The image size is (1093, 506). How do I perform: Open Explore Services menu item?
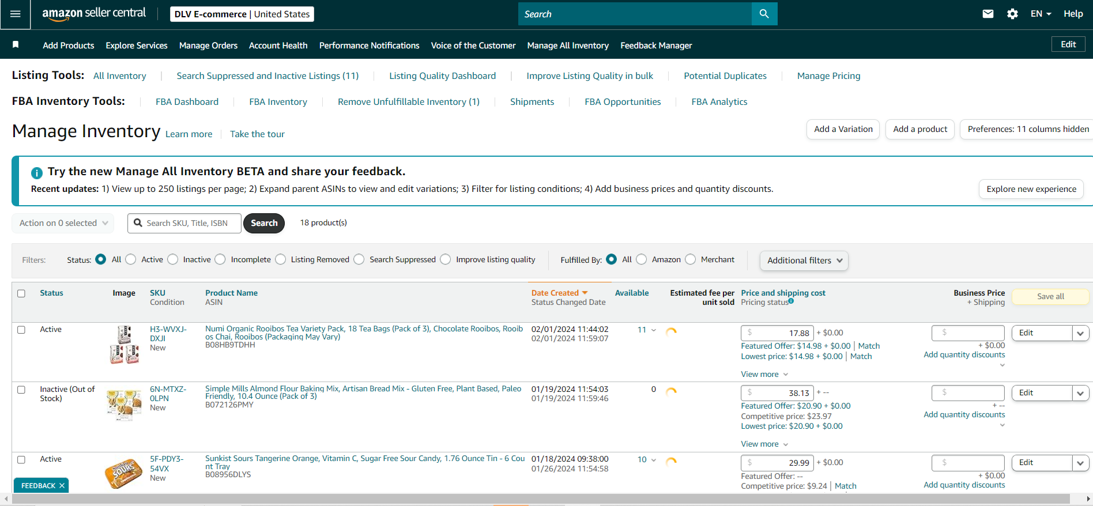point(137,46)
